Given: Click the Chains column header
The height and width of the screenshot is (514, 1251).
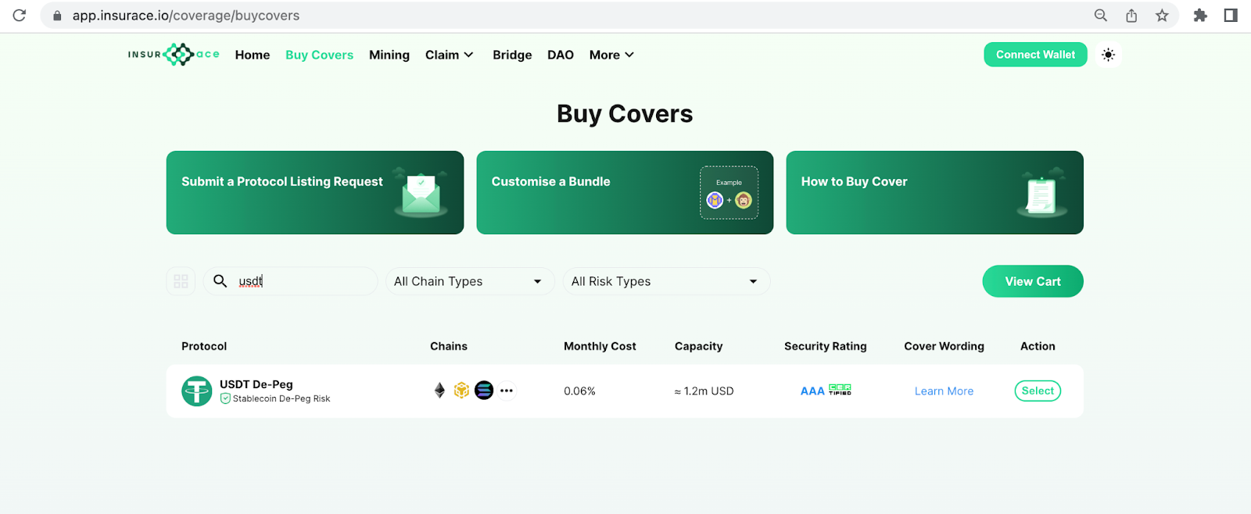Looking at the screenshot, I should pos(449,346).
